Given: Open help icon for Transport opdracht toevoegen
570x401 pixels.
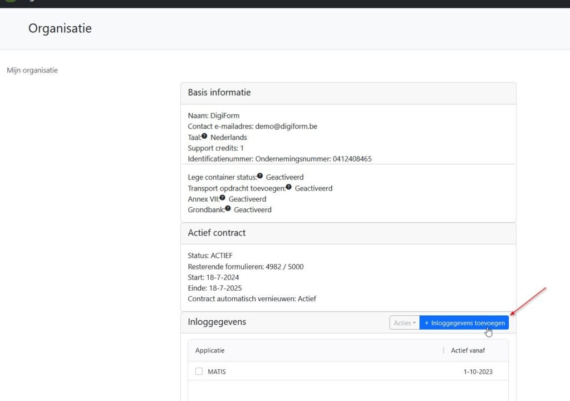Looking at the screenshot, I should pyautogui.click(x=289, y=187).
